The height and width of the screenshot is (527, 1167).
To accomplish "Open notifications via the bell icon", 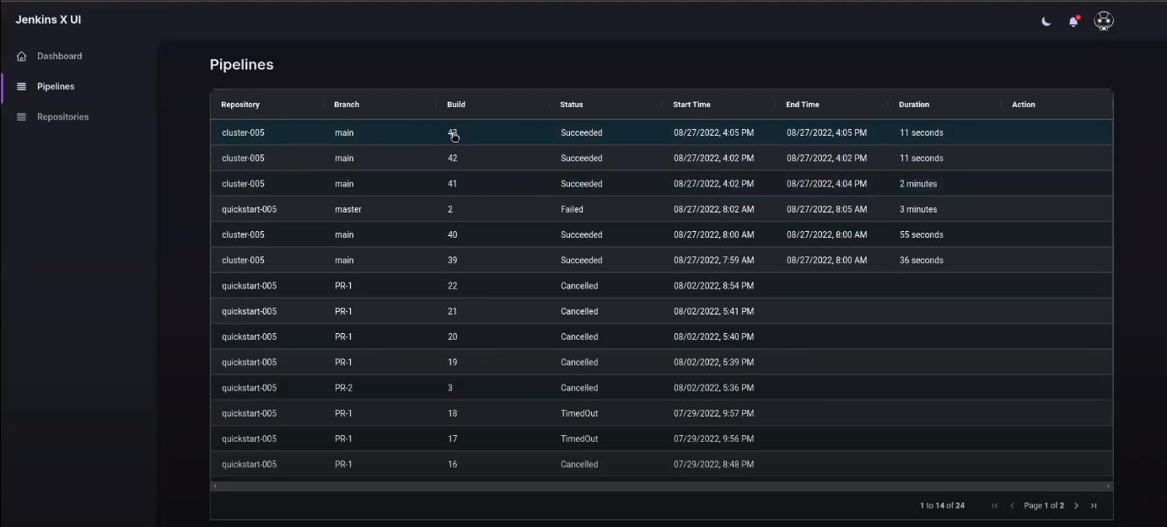I will (x=1073, y=21).
